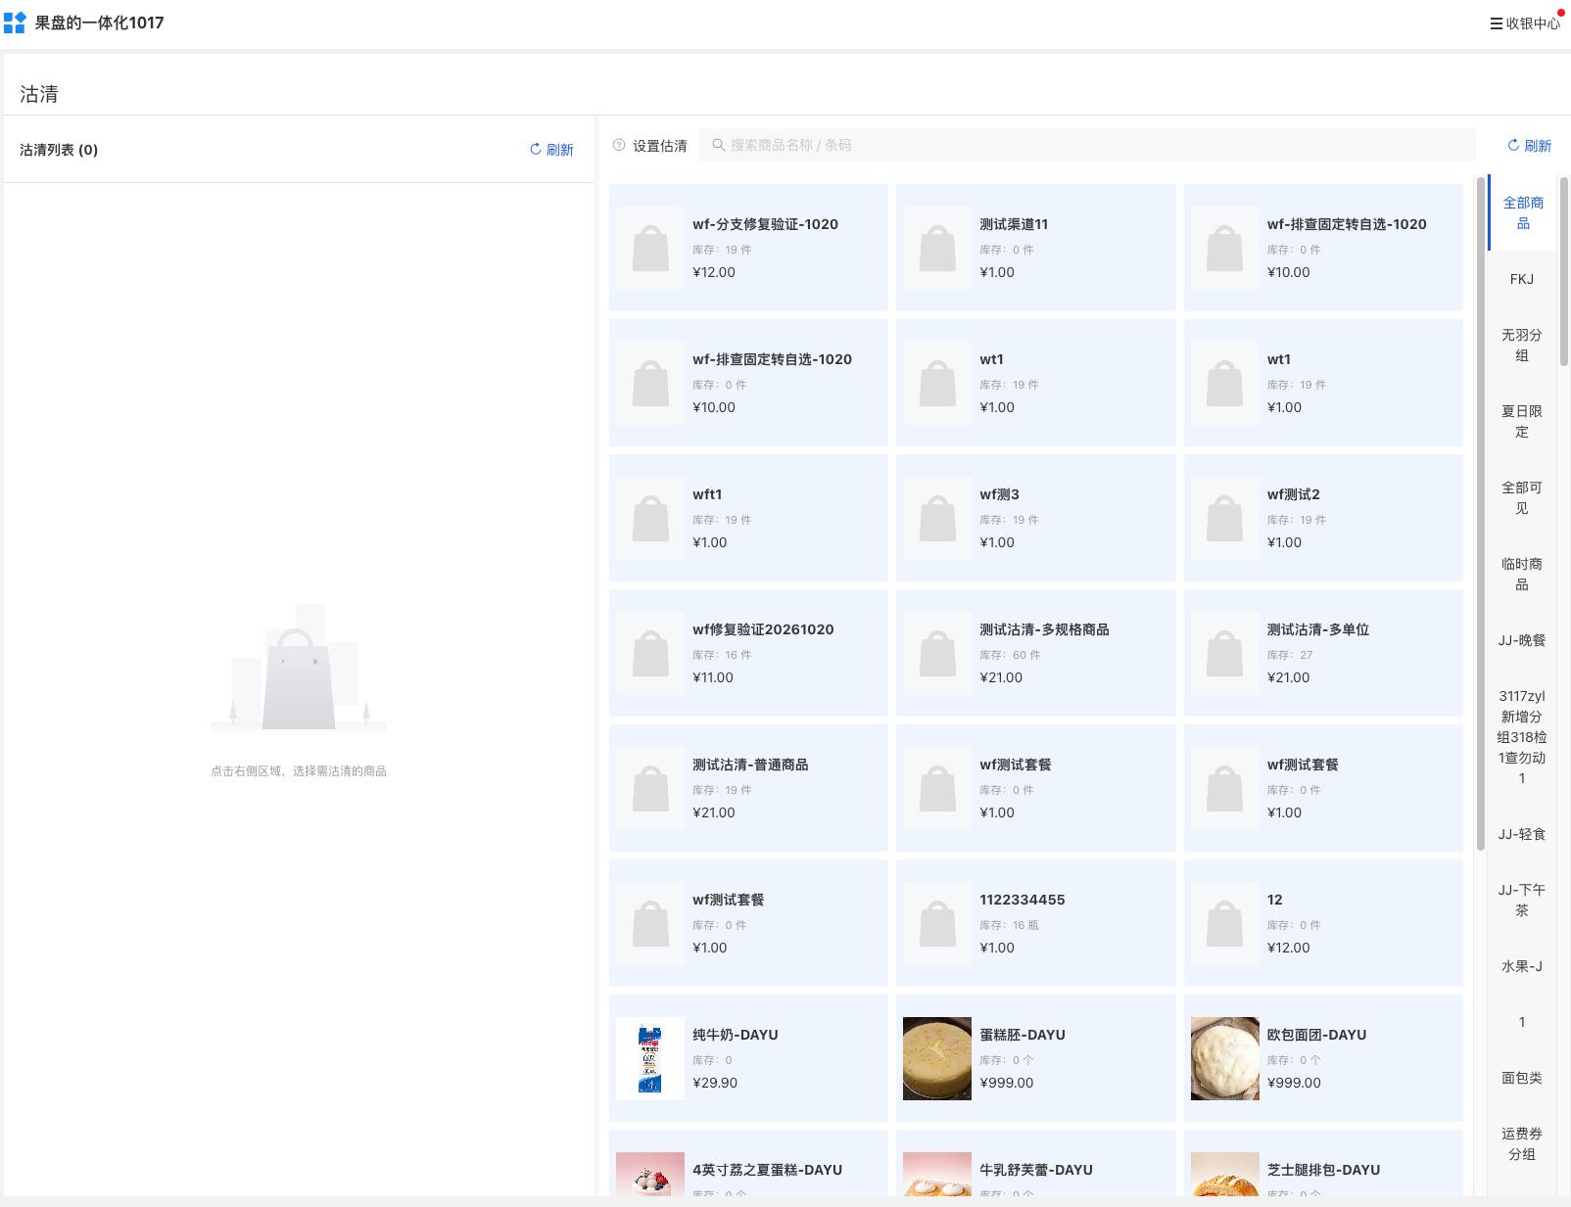
Task: Open the 3117zyl新增分组 category
Action: coord(1522,737)
